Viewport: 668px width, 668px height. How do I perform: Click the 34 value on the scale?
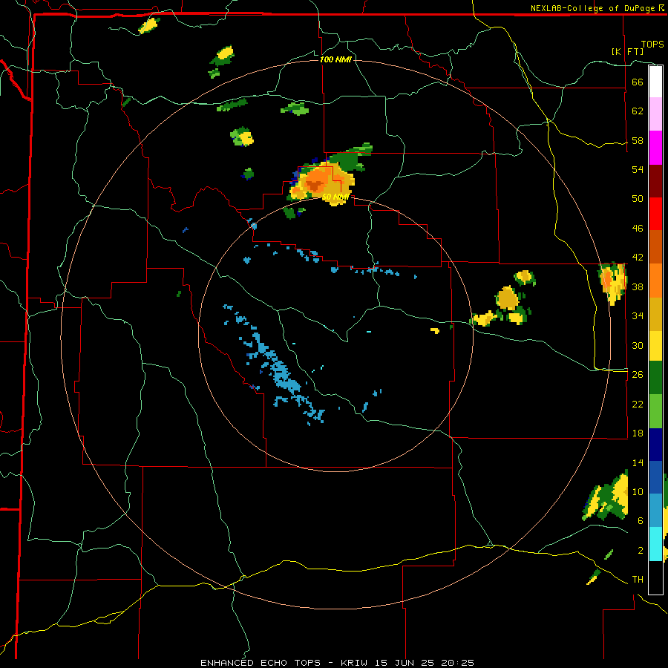point(638,315)
